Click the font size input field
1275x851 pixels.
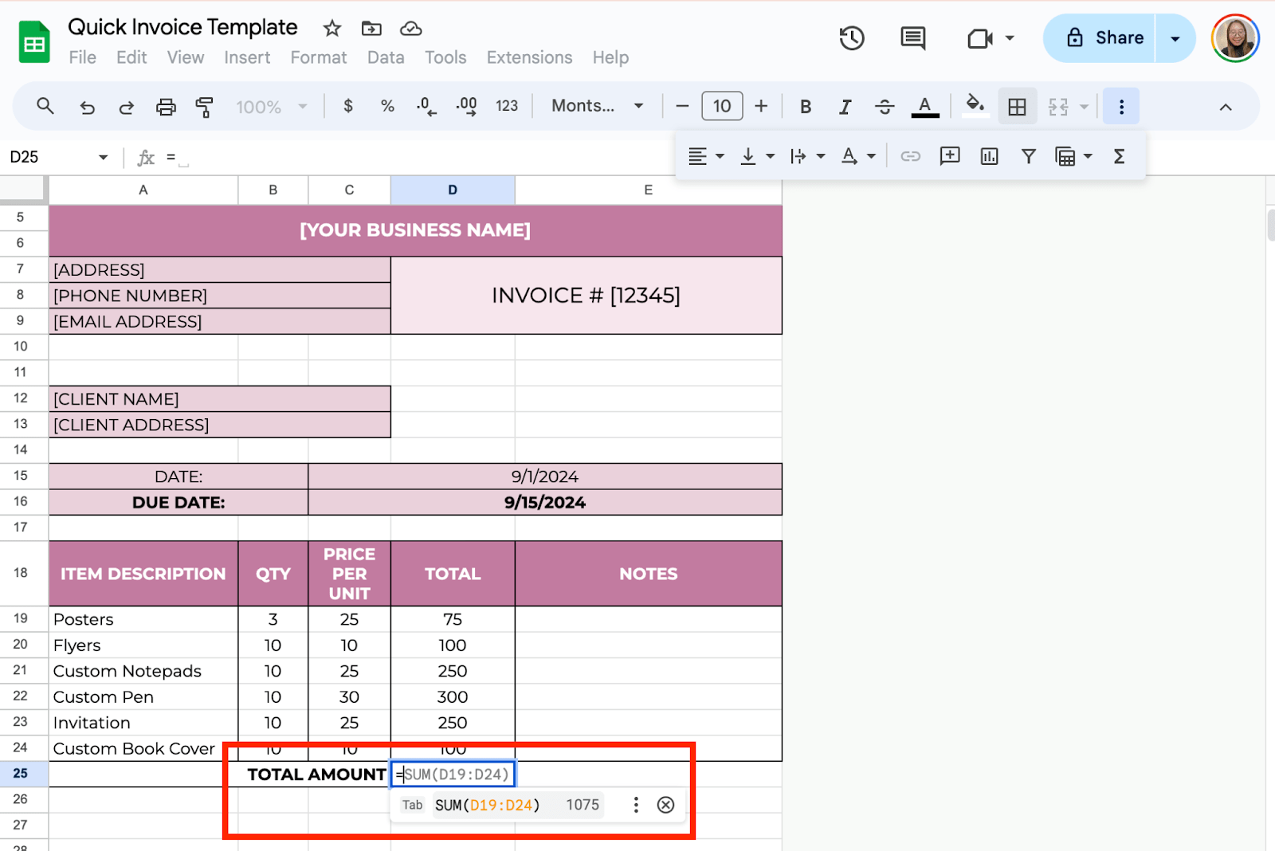pos(722,106)
